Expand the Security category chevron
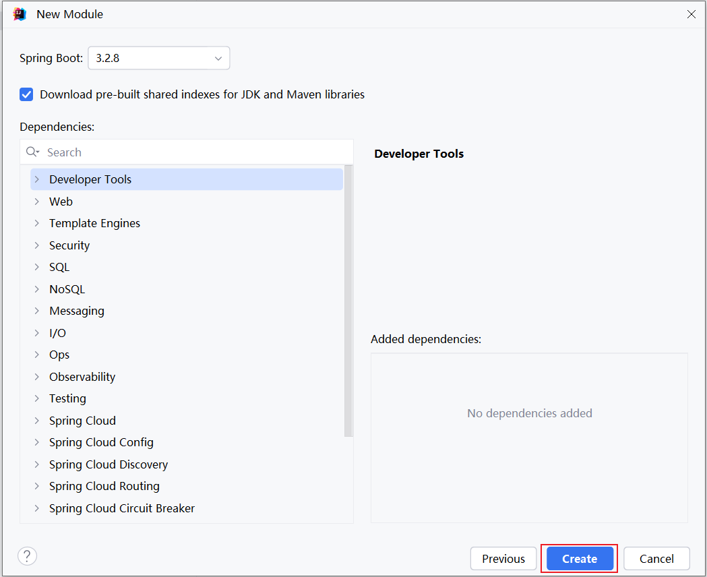The image size is (707, 577). [x=37, y=245]
